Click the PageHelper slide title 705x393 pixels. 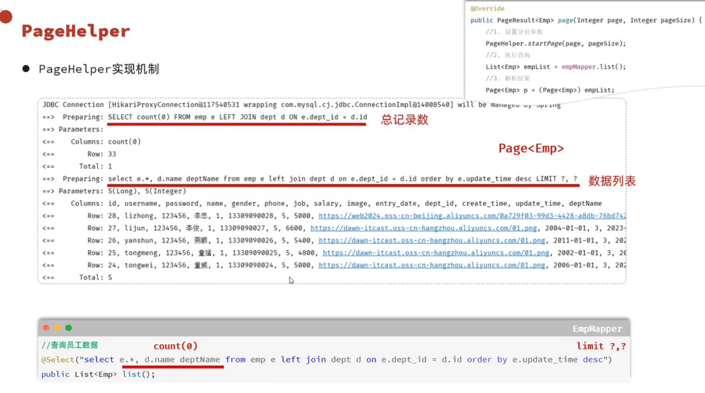pos(76,31)
